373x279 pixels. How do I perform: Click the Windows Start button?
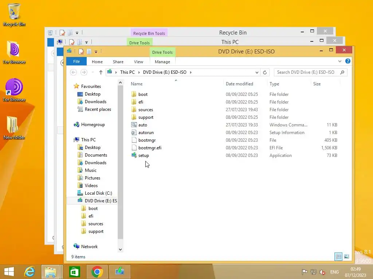point(9,271)
